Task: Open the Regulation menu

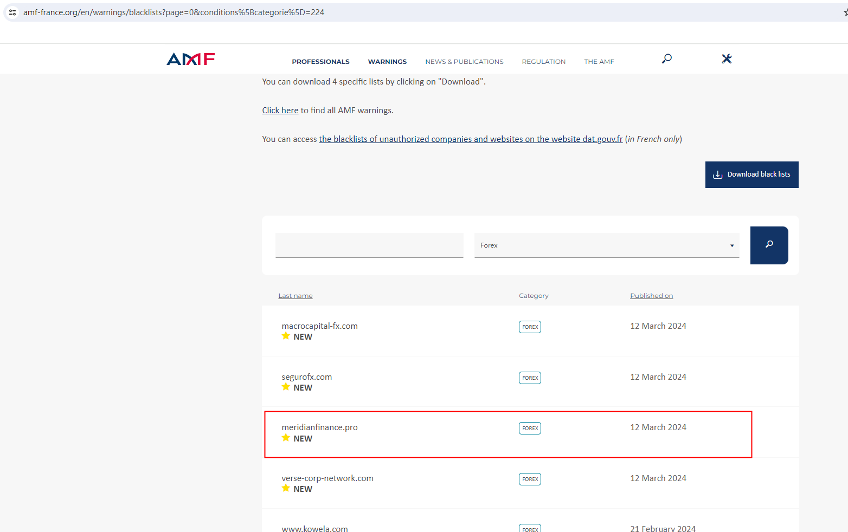Action: tap(543, 62)
